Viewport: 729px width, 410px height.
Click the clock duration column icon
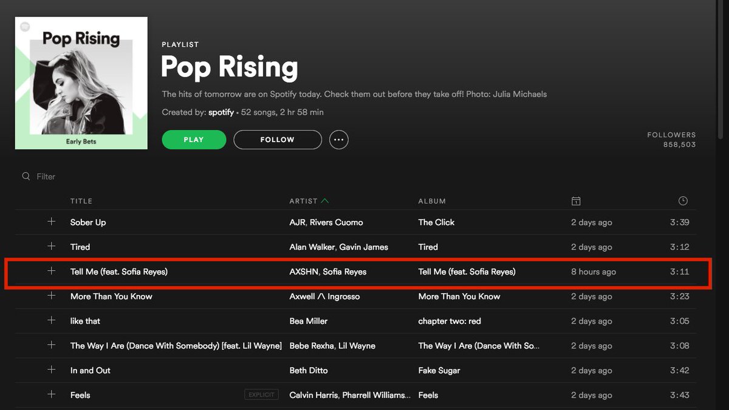click(682, 200)
